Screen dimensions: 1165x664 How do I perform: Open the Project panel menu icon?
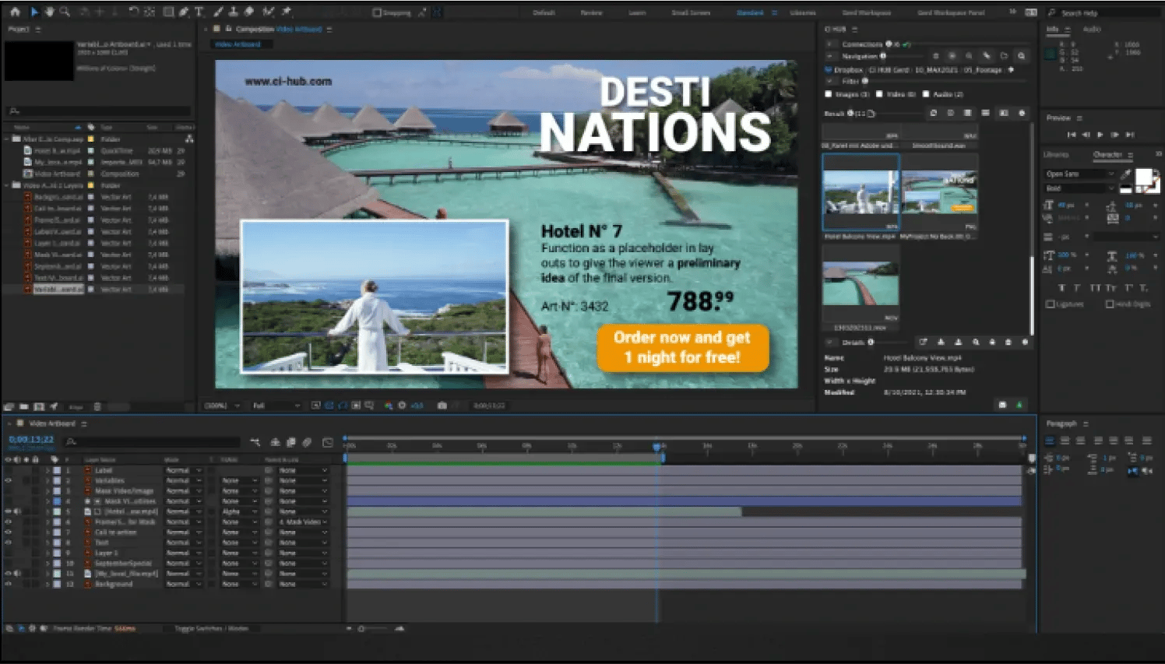[x=37, y=29]
